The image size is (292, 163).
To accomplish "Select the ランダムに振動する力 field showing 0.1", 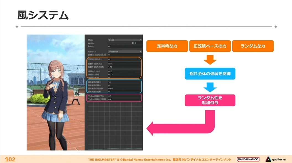I will [x=124, y=96].
